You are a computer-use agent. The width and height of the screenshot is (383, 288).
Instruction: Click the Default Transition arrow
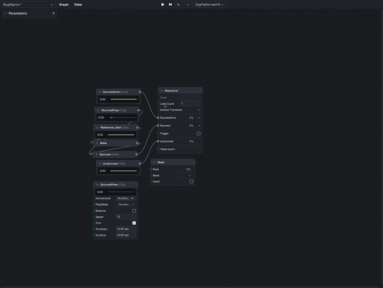[x=199, y=110]
